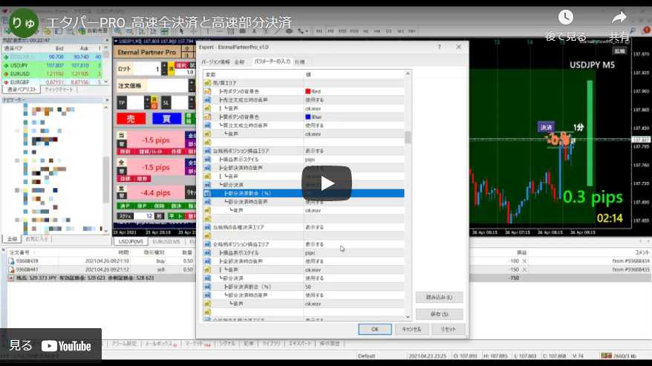The width and height of the screenshot is (652, 366).
Task: Play the YouTube video
Action: [327, 183]
